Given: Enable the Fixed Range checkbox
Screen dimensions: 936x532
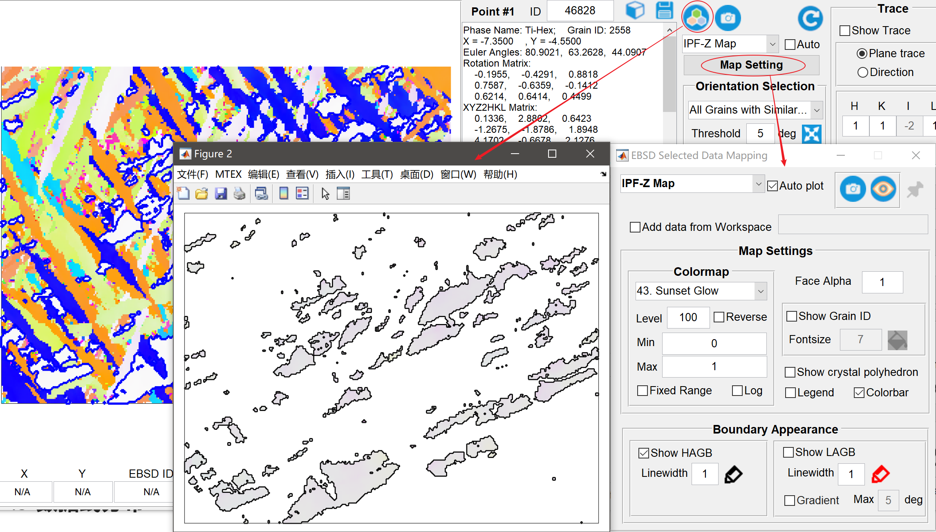Looking at the screenshot, I should click(x=643, y=391).
